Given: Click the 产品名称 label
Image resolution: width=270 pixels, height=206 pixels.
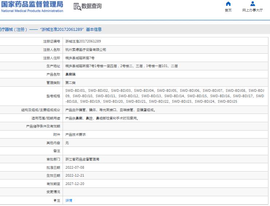Looking at the screenshot, I should pos(53,74).
